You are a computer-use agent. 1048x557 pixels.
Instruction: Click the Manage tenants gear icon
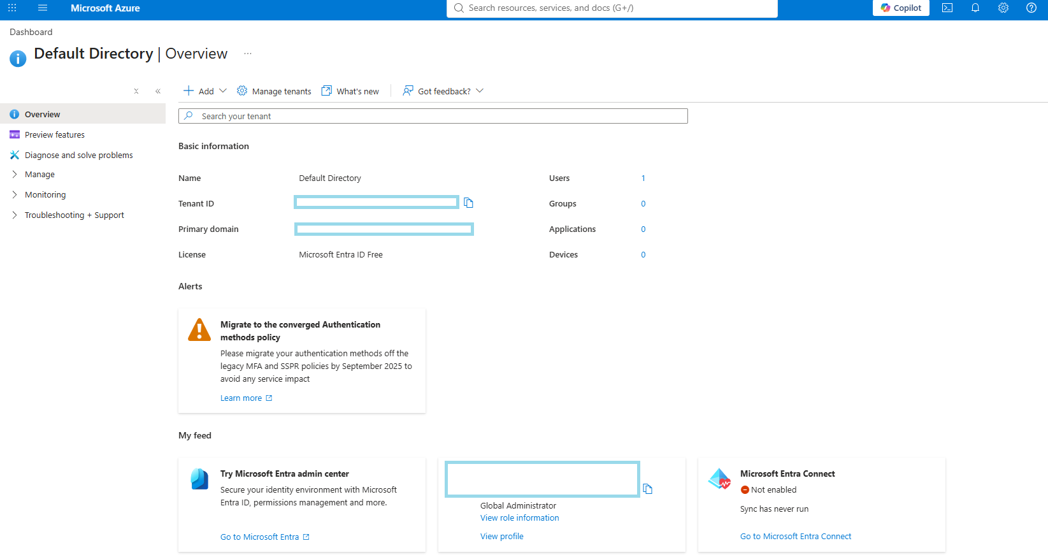pyautogui.click(x=242, y=90)
